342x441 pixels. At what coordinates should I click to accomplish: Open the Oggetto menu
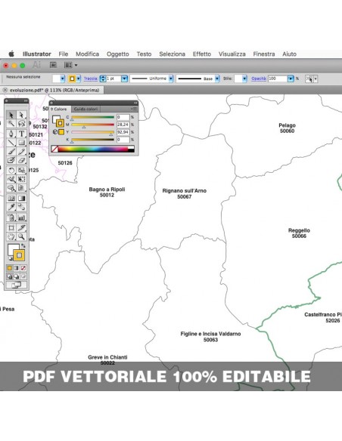pyautogui.click(x=118, y=54)
